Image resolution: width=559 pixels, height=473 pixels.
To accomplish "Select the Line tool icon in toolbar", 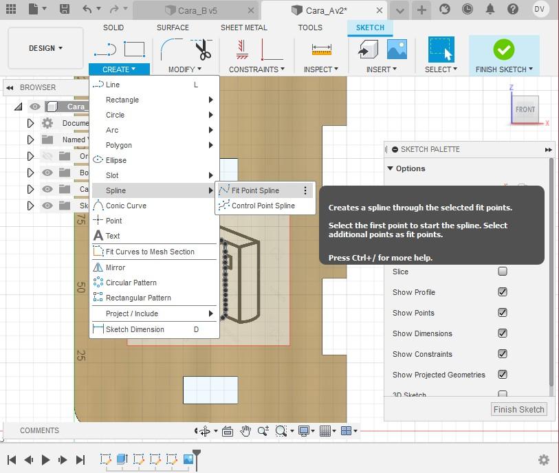I will 105,49.
